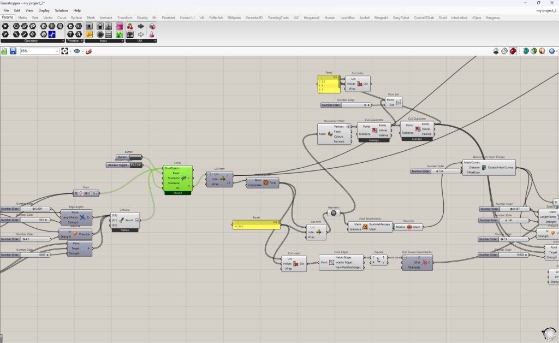Viewport: 559px width, 343px height.
Task: Open file with the green folder icon
Action: tap(4, 51)
